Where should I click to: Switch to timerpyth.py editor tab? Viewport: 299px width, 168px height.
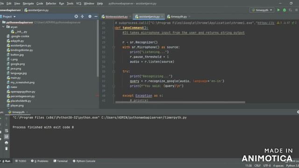click(x=178, y=17)
